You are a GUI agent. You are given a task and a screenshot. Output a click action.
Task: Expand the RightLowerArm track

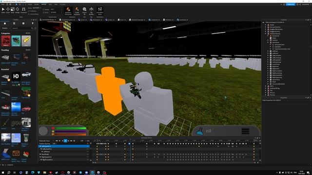tap(41, 159)
